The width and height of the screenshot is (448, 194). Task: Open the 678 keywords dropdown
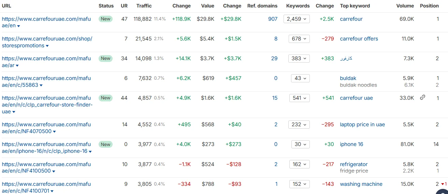pyautogui.click(x=299, y=39)
